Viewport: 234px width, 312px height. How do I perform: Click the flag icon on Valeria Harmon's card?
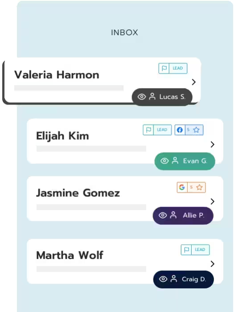(x=164, y=68)
